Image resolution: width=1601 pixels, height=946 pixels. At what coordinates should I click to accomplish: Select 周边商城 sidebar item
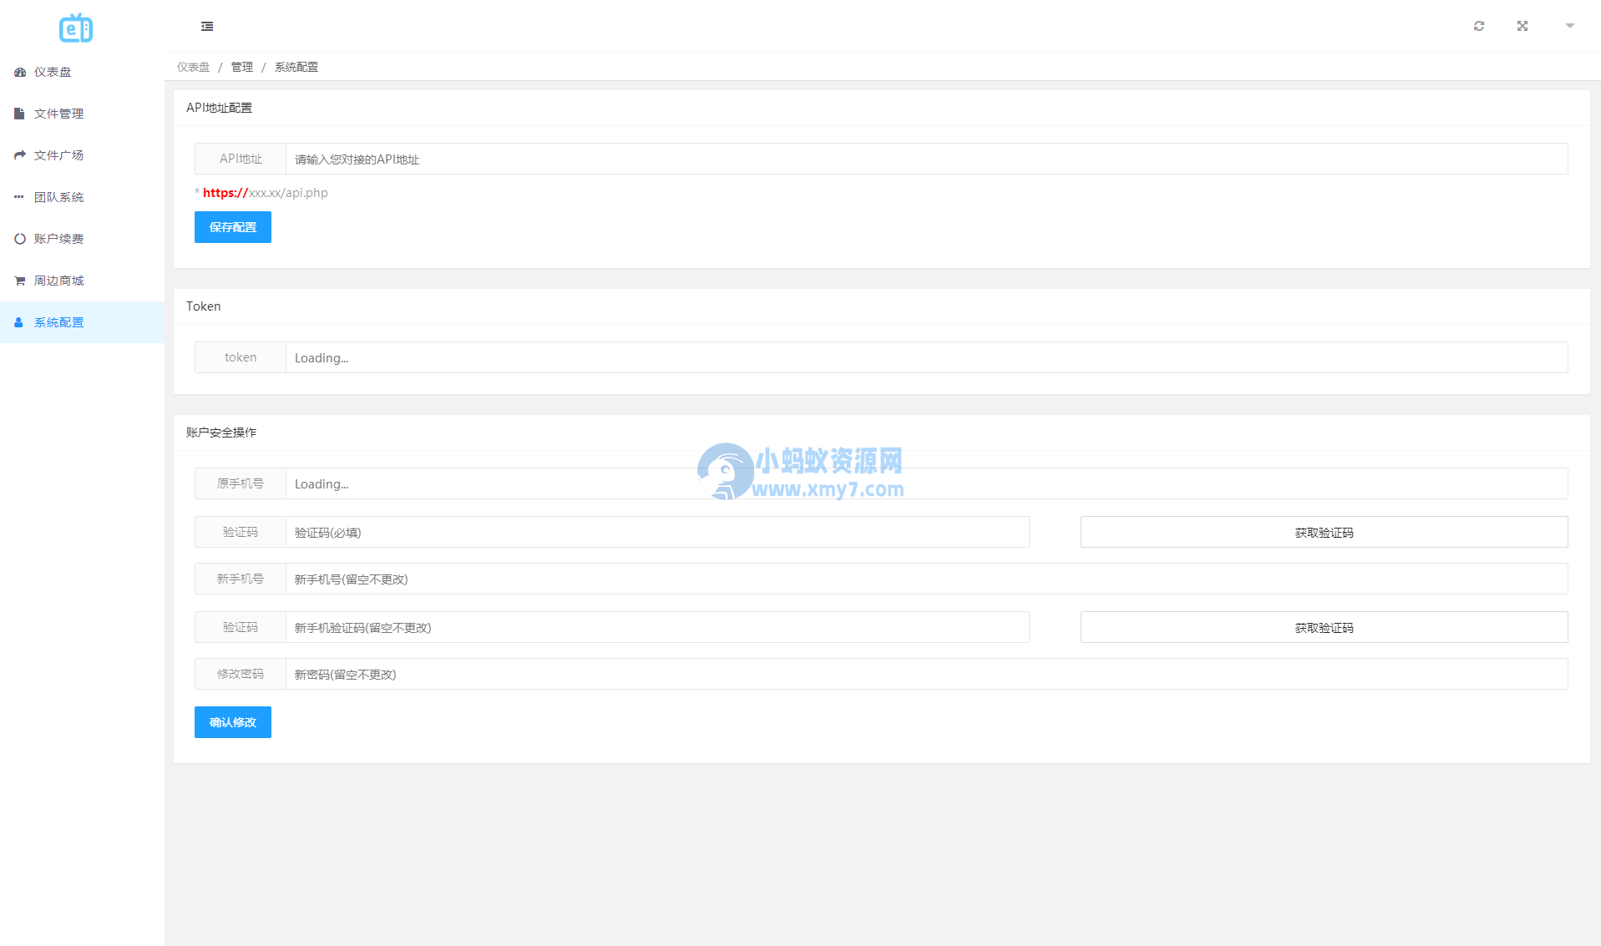tap(82, 281)
